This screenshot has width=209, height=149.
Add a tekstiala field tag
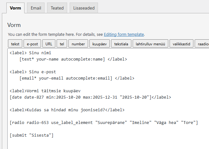point(121,44)
